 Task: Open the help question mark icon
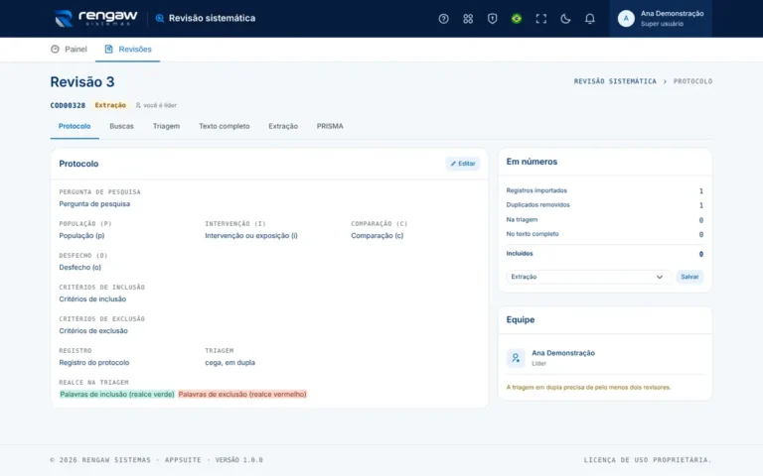tap(443, 19)
